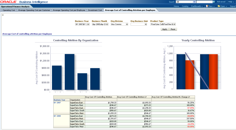
Task: Click the Reset button
Action: click(173, 29)
